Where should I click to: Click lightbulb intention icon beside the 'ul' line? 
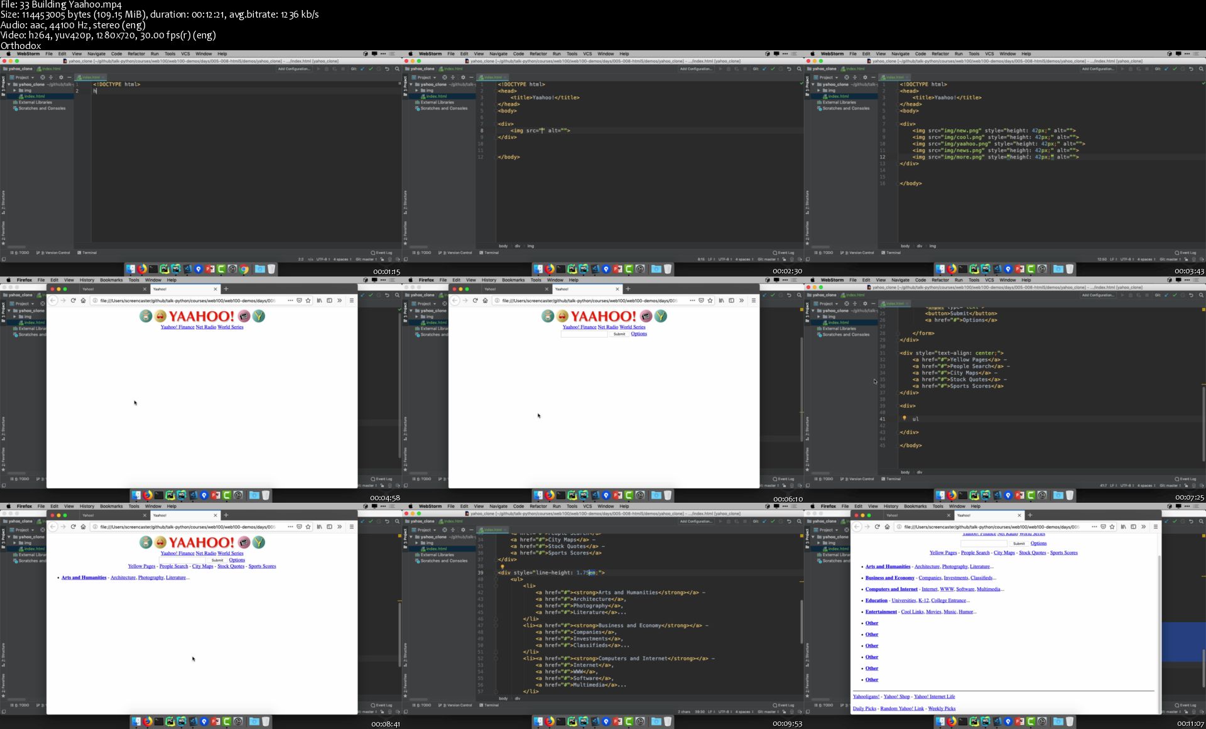point(905,419)
